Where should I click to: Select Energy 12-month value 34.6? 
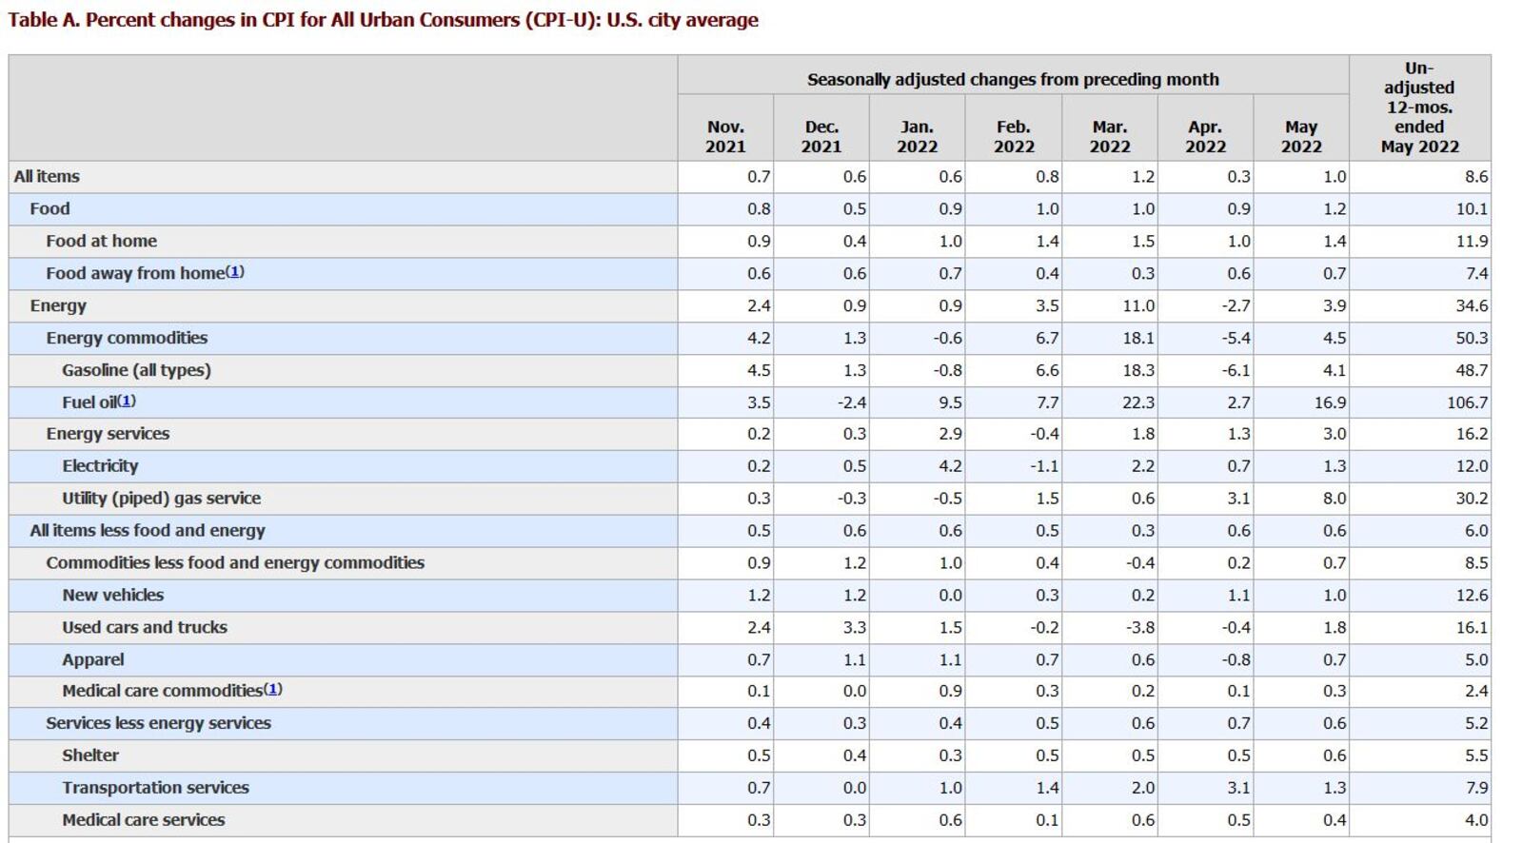click(x=1472, y=306)
